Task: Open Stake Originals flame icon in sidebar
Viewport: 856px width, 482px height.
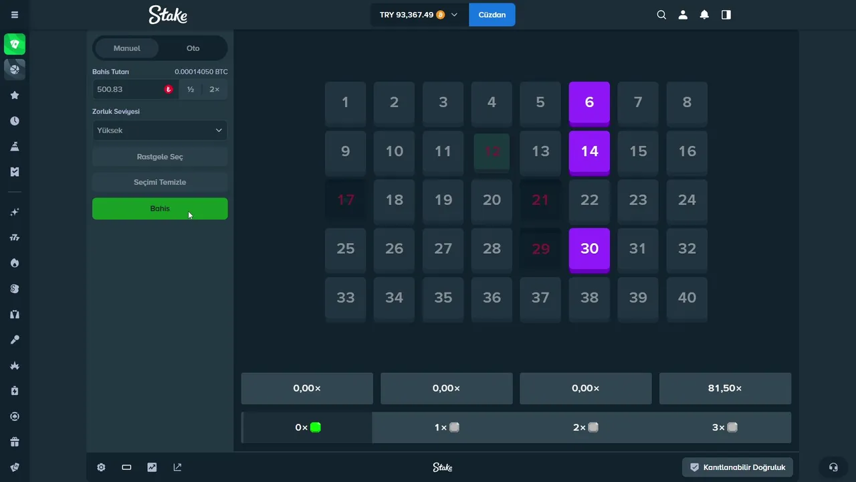Action: 15,263
